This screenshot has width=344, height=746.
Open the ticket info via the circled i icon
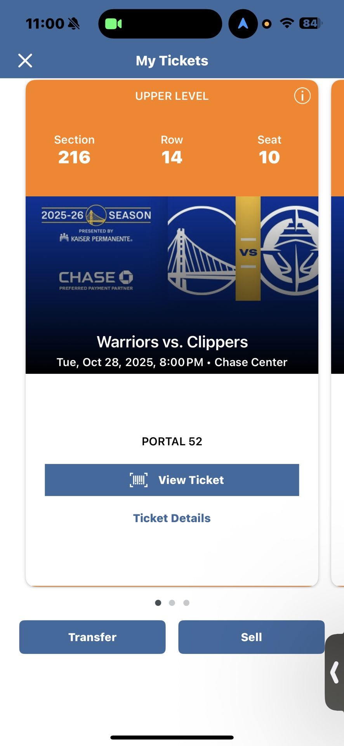[302, 96]
